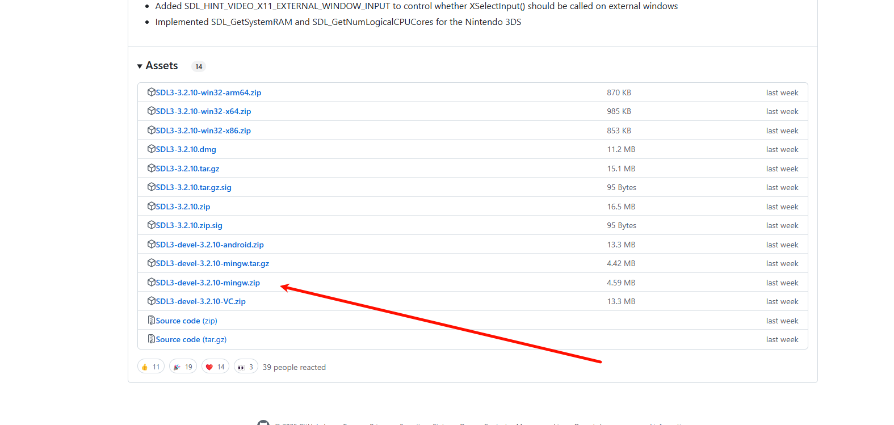Screen dimensions: 894x425
Task: Click the 11.2 MB size value
Action: (621, 149)
